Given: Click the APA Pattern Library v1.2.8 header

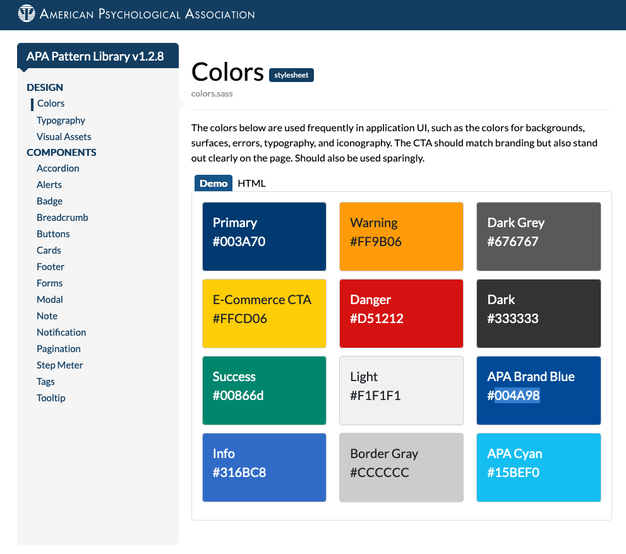Looking at the screenshot, I should 95,56.
